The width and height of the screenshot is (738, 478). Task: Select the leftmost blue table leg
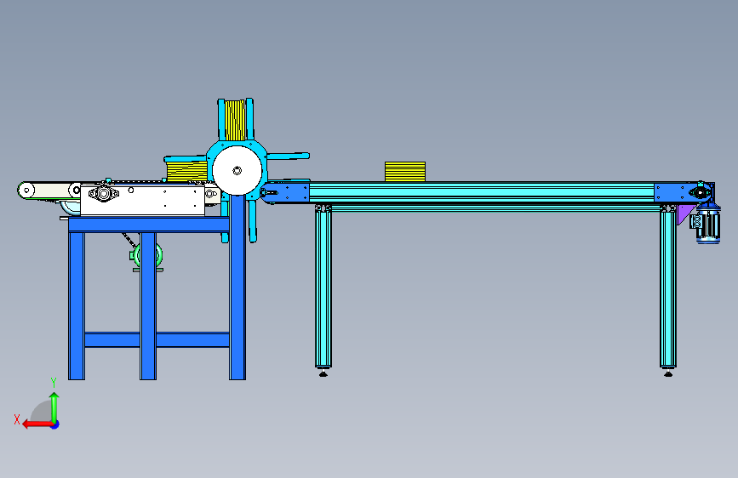pos(77,306)
